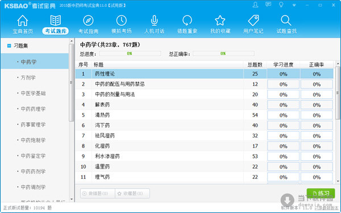Select chapter row 泻下药
Viewport: 341px width, 213px height.
[x=205, y=126]
